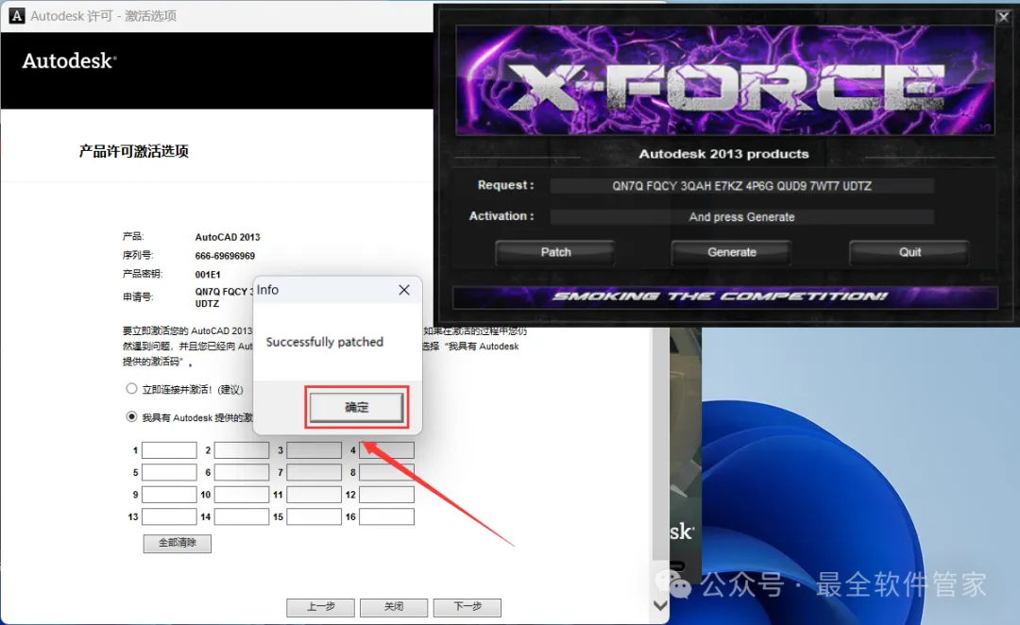Click activation code field 5

pos(169,472)
